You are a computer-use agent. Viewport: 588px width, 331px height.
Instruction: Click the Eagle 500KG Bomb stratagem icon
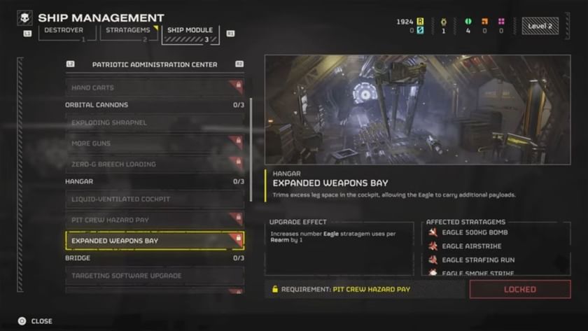pos(433,232)
